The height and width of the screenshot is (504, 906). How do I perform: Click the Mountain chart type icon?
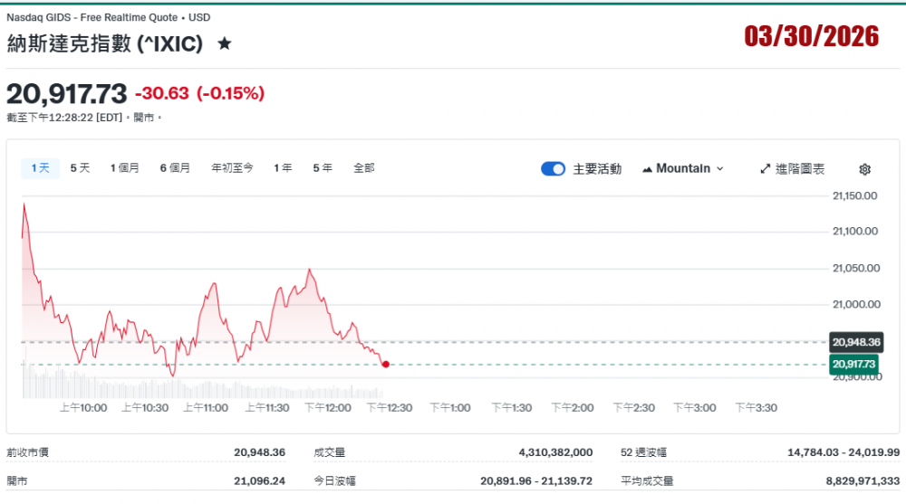tap(648, 169)
